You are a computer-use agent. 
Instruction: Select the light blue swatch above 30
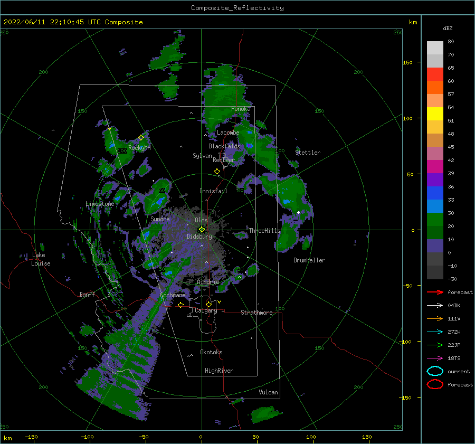coord(435,206)
